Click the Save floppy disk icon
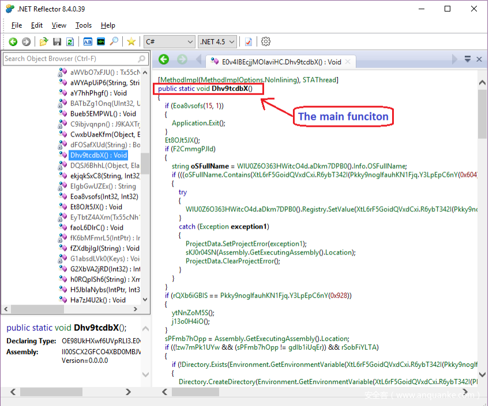The height and width of the screenshot is (406, 489). pyautogui.click(x=57, y=41)
